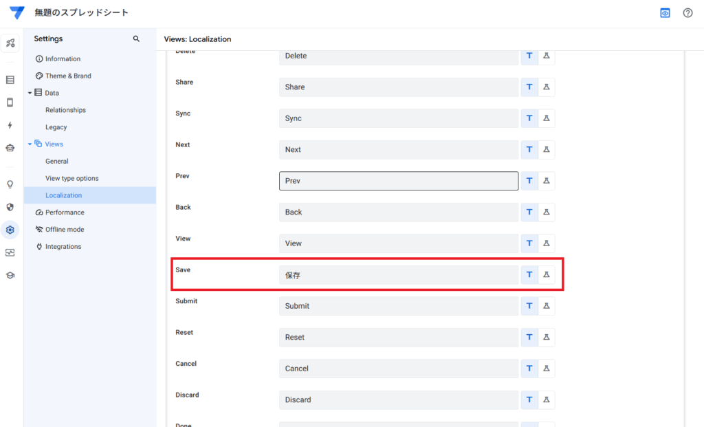Open the Data section in left rail
The width and height of the screenshot is (704, 427).
[x=10, y=80]
